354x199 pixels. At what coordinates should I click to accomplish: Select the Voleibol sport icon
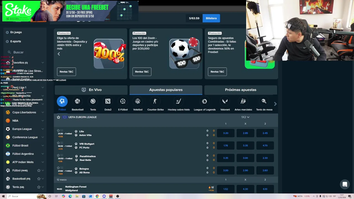tap(138, 101)
